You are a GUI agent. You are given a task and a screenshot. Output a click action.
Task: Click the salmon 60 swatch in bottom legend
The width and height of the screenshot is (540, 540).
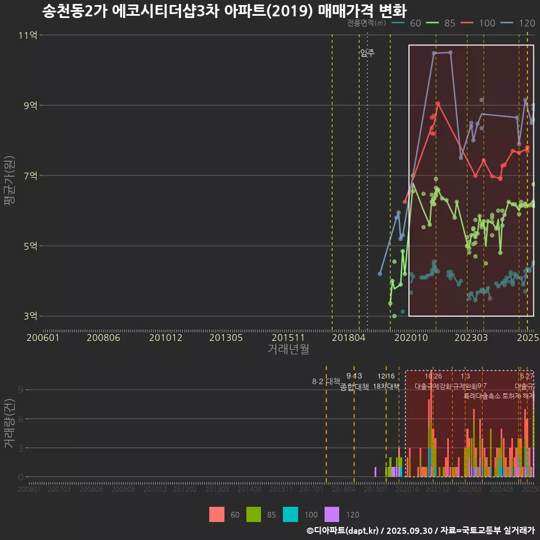point(217,514)
